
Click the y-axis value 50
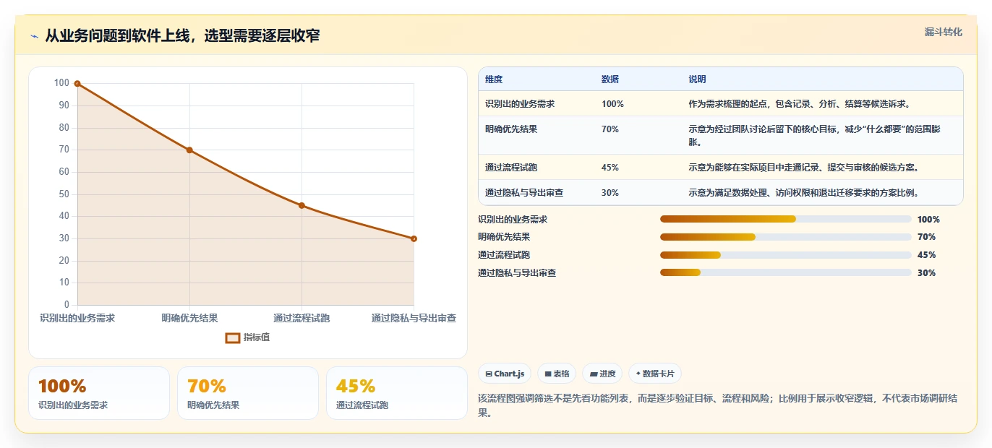pos(64,194)
